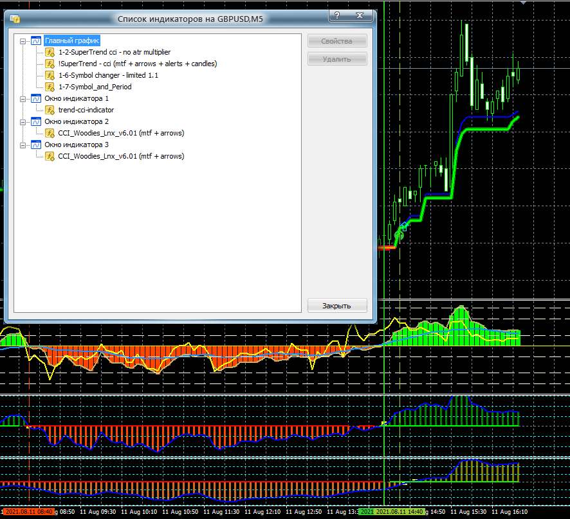The height and width of the screenshot is (519, 570).
Task: Click the Свойства button
Action: coord(337,41)
